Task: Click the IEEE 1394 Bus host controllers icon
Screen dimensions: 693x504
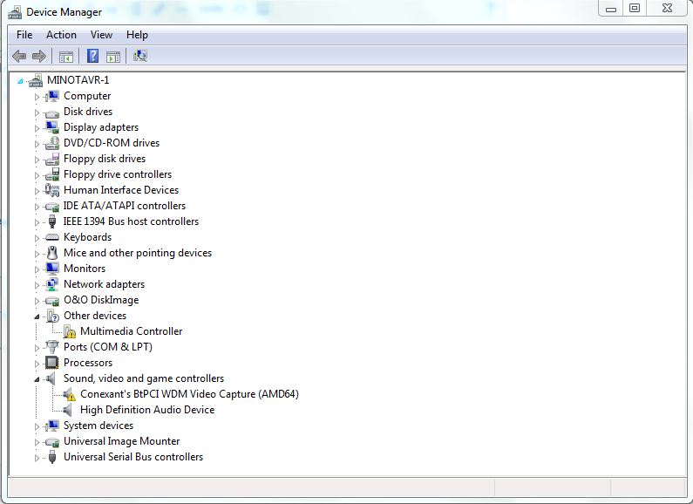Action: click(51, 221)
